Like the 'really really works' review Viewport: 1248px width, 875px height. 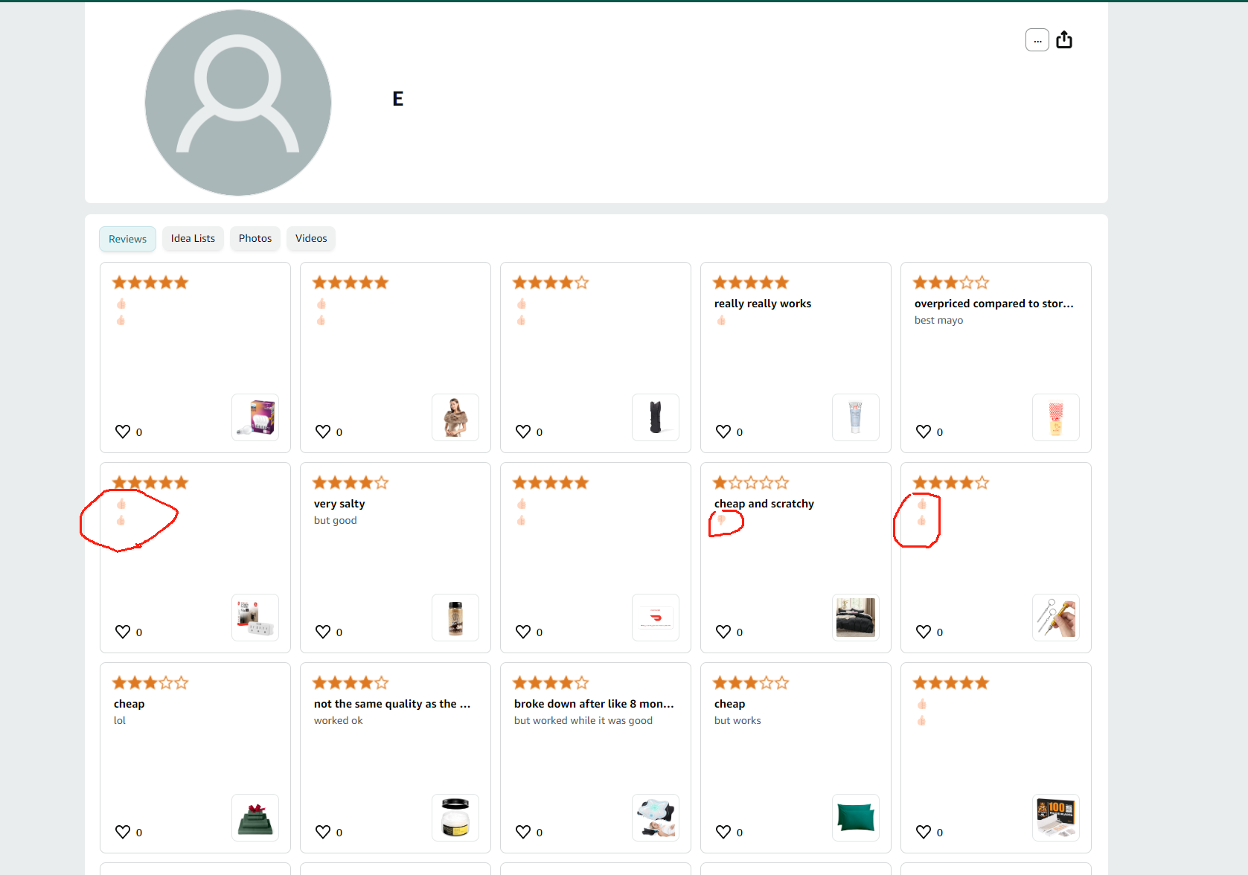723,432
